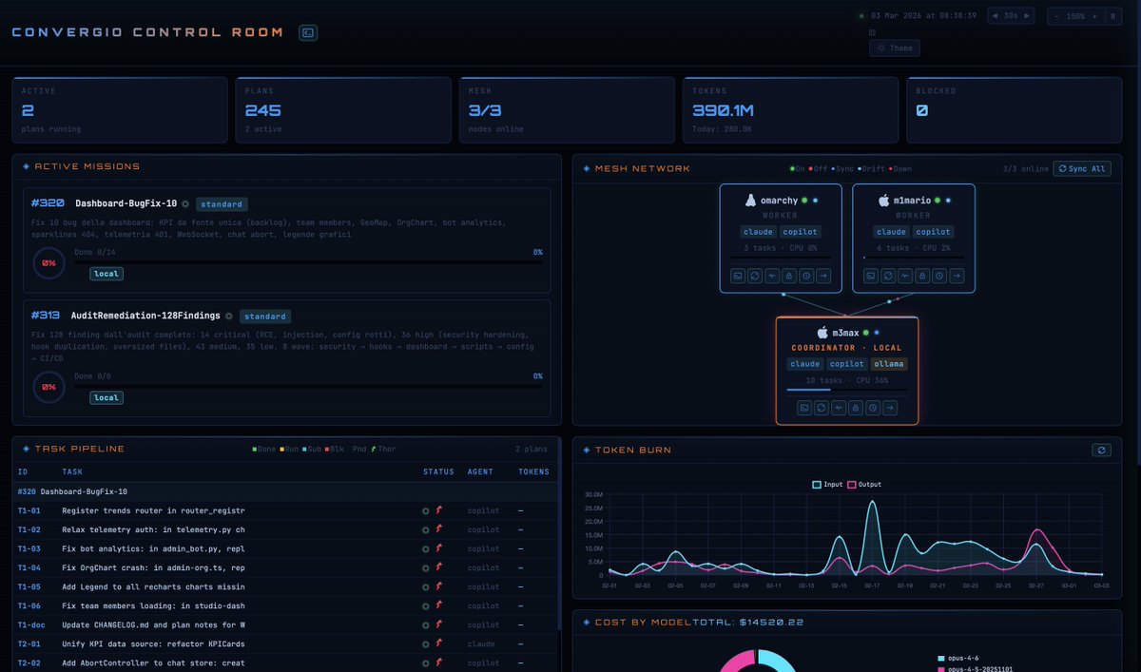This screenshot has width=1141, height=672.
Task: Click the Sync All button
Action: coord(1082,168)
